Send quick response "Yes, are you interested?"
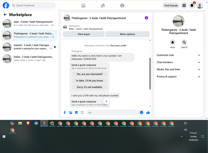Image resolution: width=208 pixels, height=153 pixels. (89, 74)
